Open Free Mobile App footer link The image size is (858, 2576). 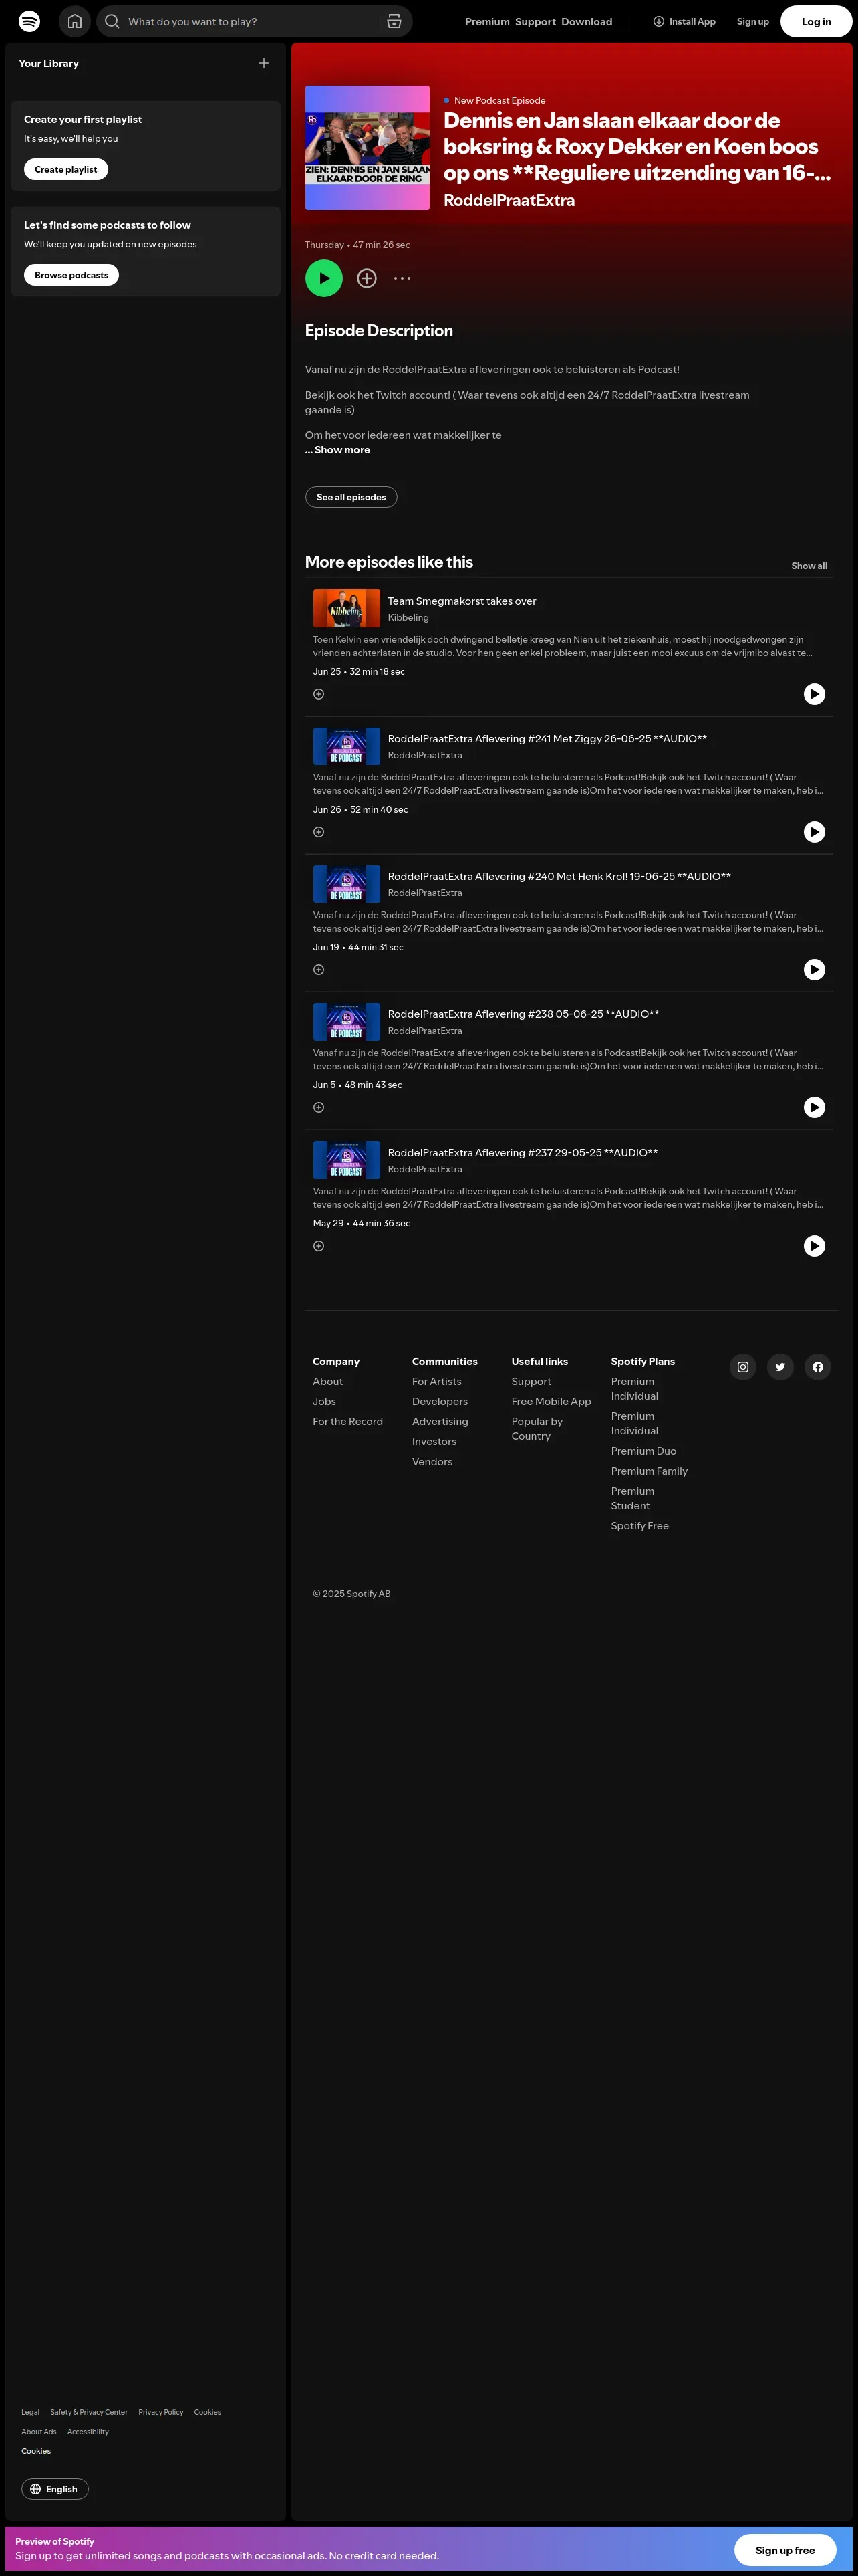[551, 1402]
